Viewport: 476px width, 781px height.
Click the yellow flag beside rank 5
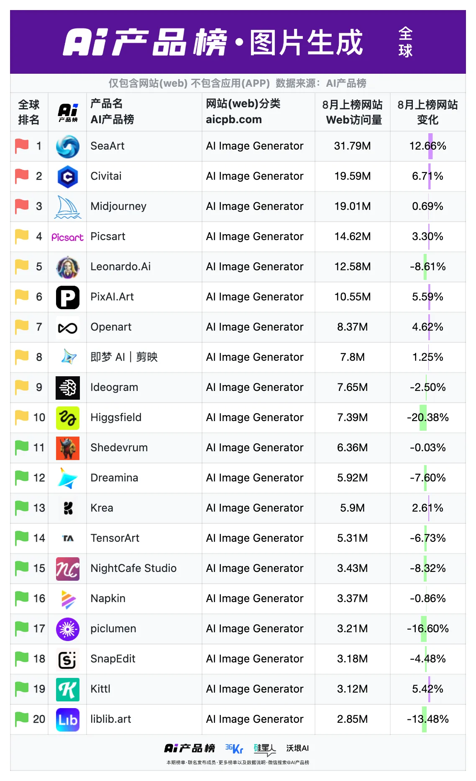pyautogui.click(x=22, y=266)
